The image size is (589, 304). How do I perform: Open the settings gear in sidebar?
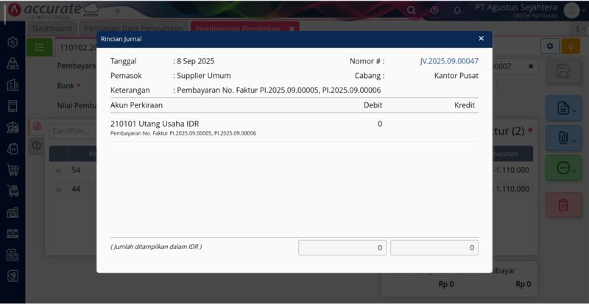(x=13, y=43)
